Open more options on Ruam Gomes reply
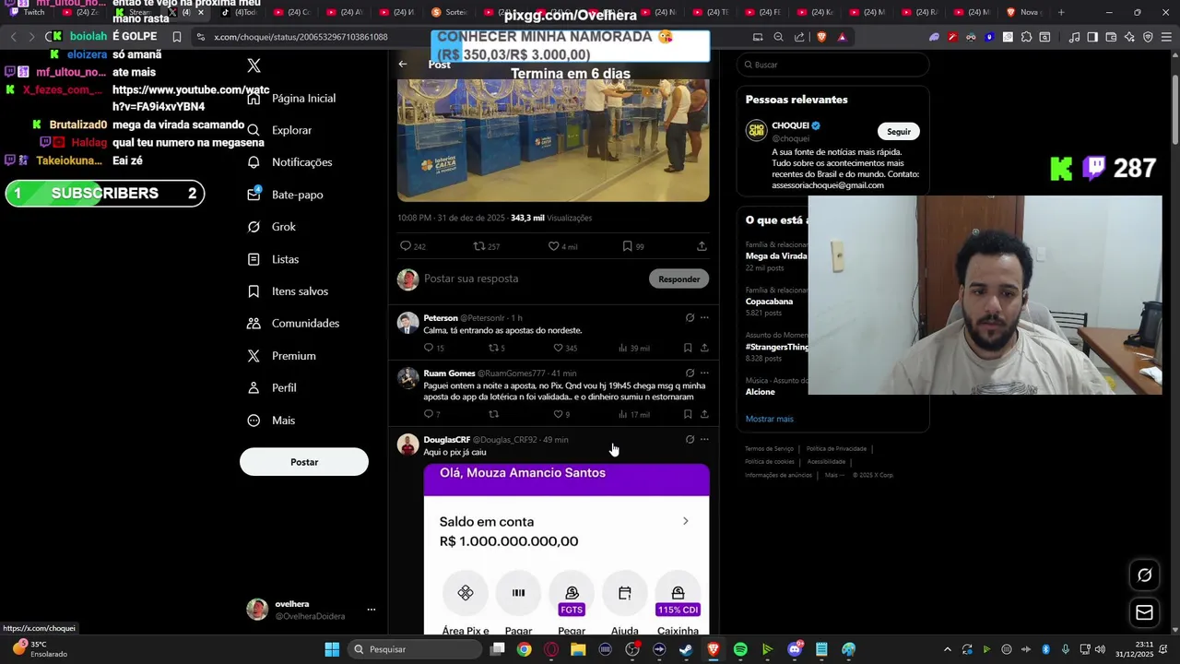The image size is (1180, 664). (704, 373)
